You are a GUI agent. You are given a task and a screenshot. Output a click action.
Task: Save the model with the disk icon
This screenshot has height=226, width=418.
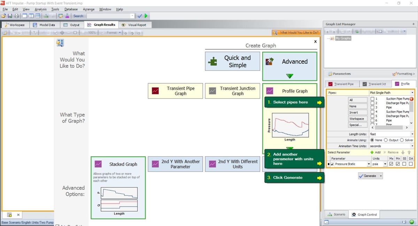[10, 16]
